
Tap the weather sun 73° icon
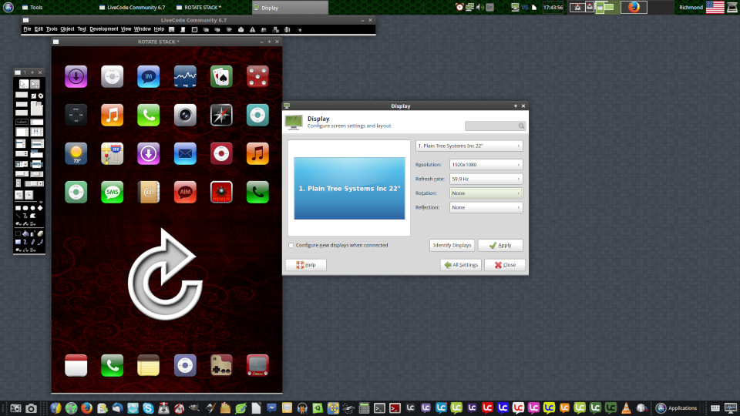pos(76,153)
